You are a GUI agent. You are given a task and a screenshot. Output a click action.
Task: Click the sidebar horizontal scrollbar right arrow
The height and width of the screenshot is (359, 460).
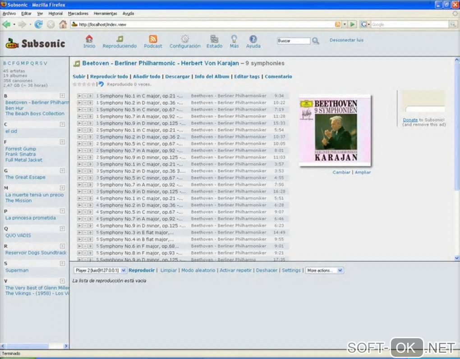(66, 346)
